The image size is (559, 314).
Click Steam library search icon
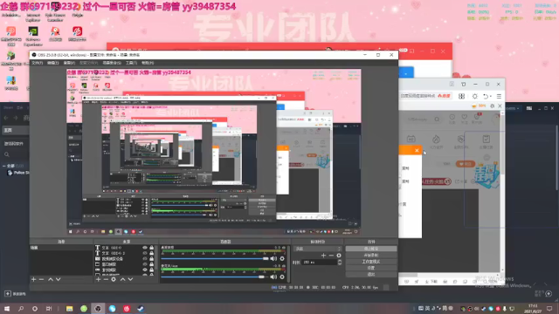(x=7, y=154)
